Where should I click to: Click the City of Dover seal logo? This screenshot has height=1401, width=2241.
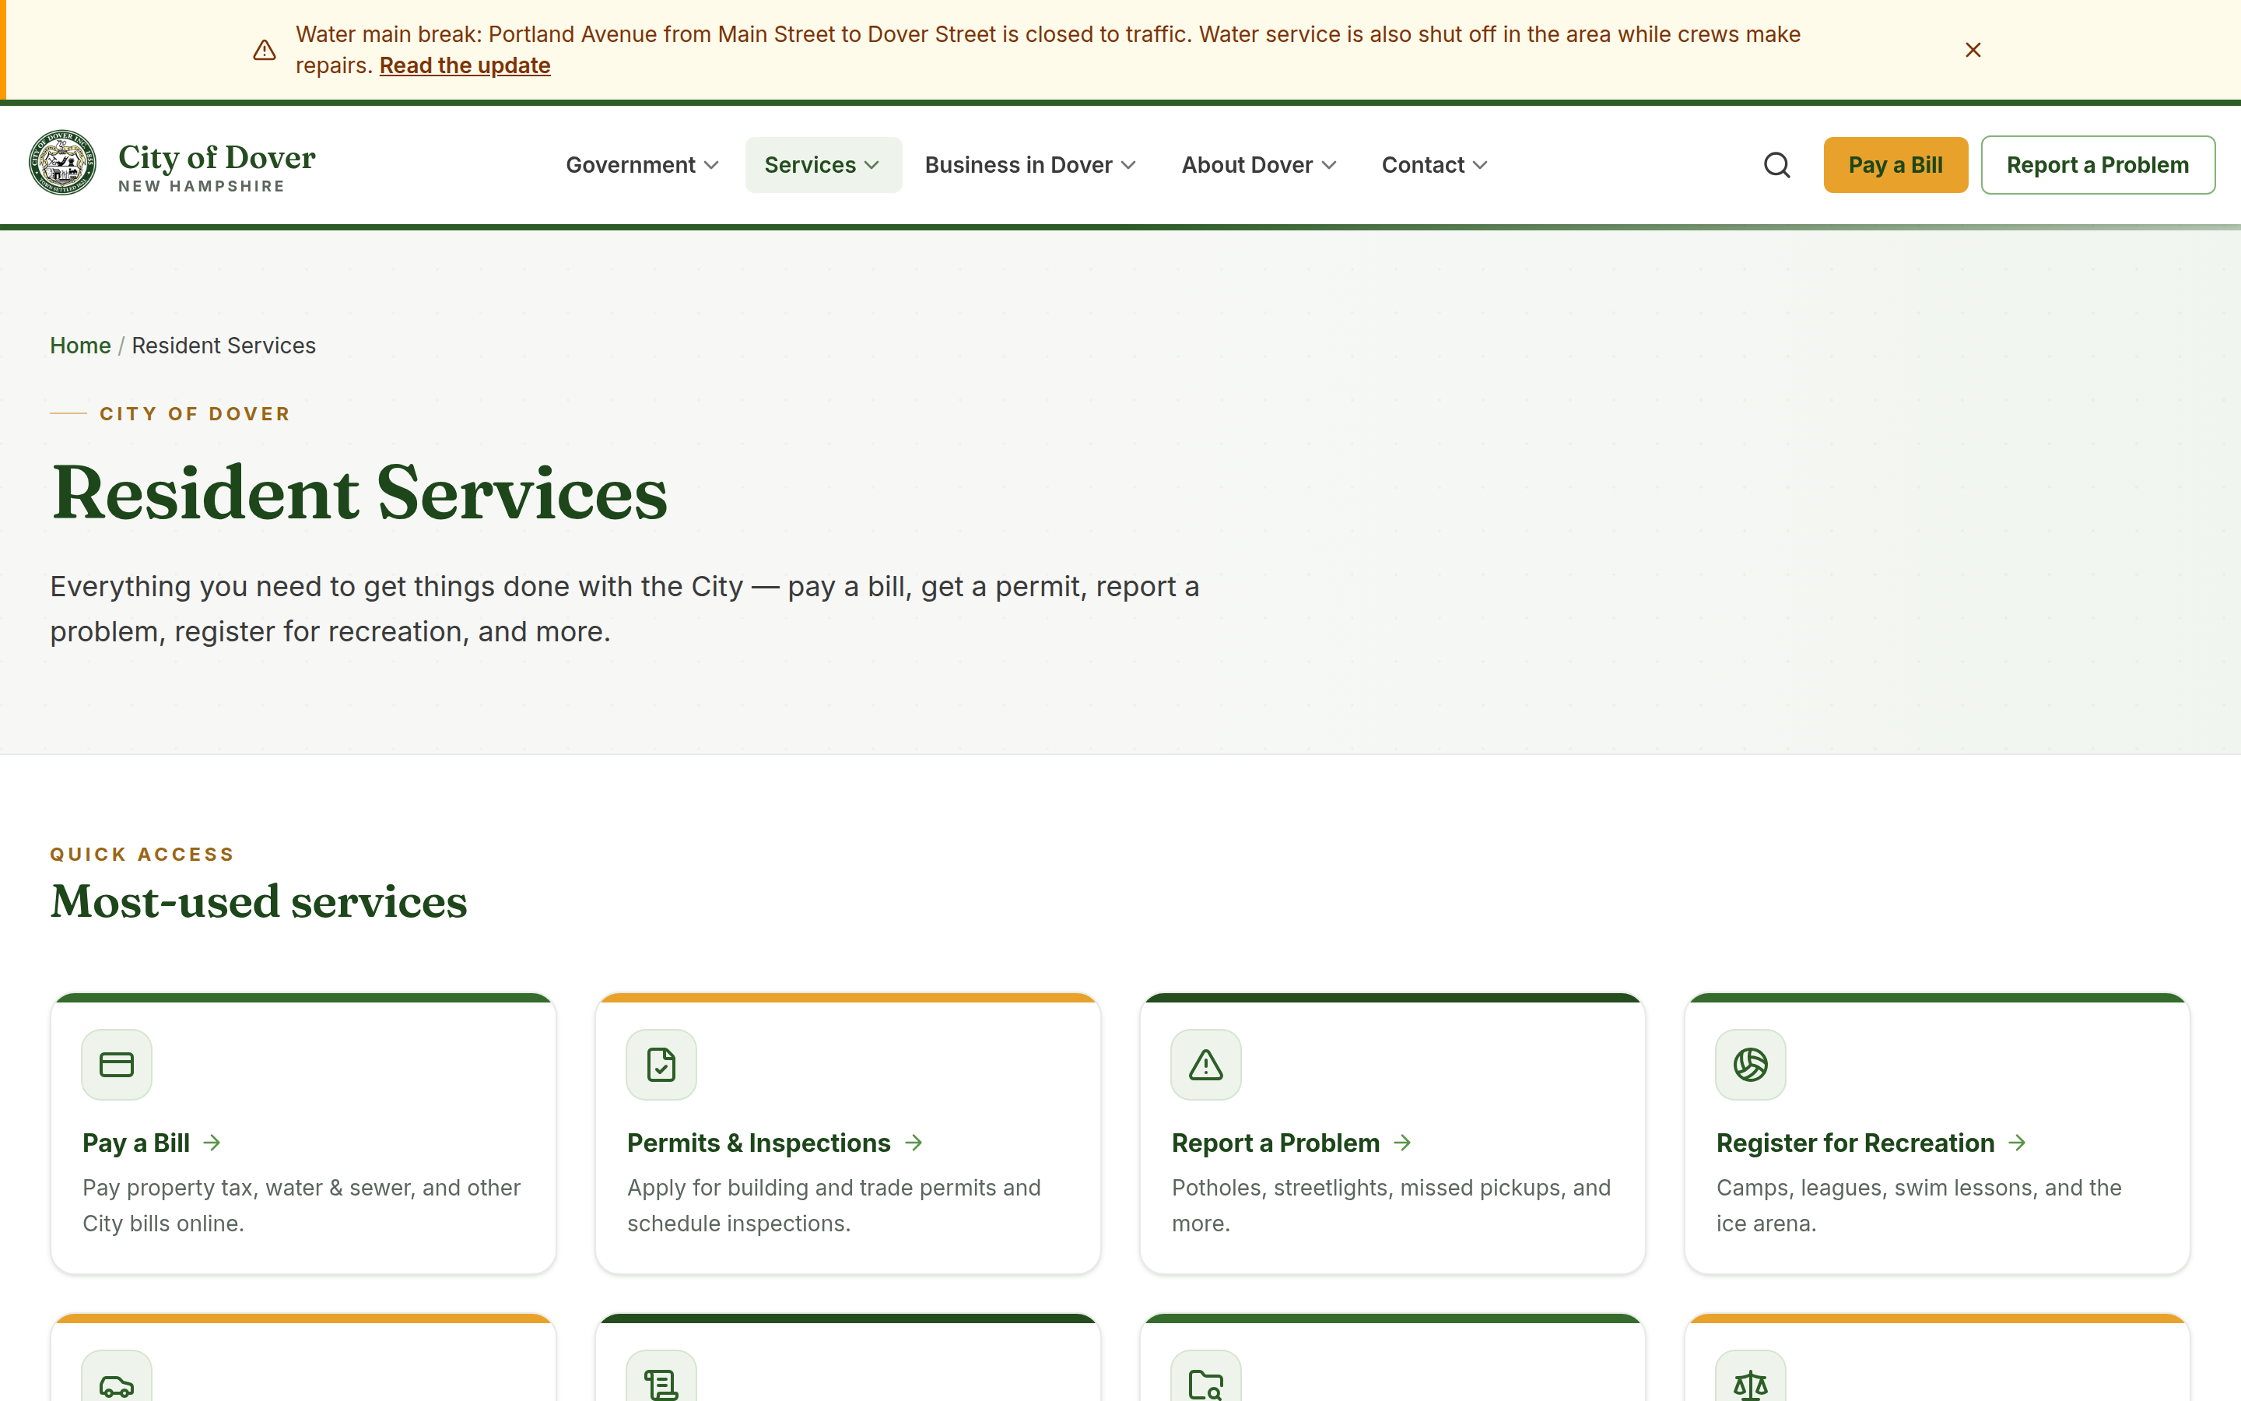click(x=62, y=163)
